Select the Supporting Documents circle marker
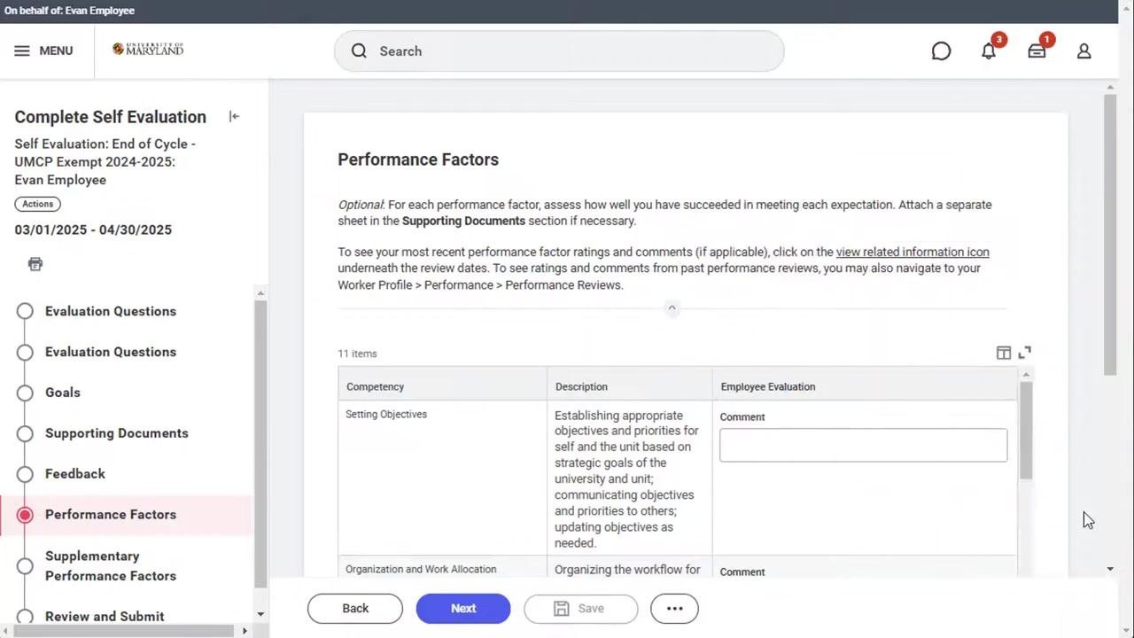The width and height of the screenshot is (1134, 638). pos(25,433)
